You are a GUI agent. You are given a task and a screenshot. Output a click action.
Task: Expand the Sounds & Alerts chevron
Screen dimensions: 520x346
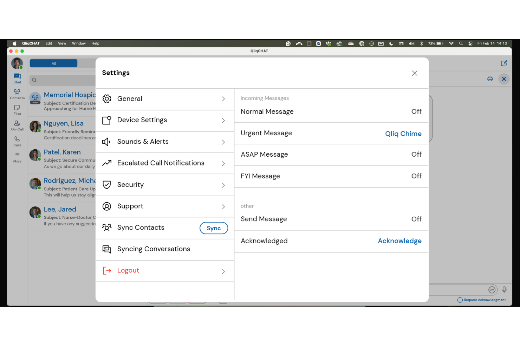[x=223, y=142]
